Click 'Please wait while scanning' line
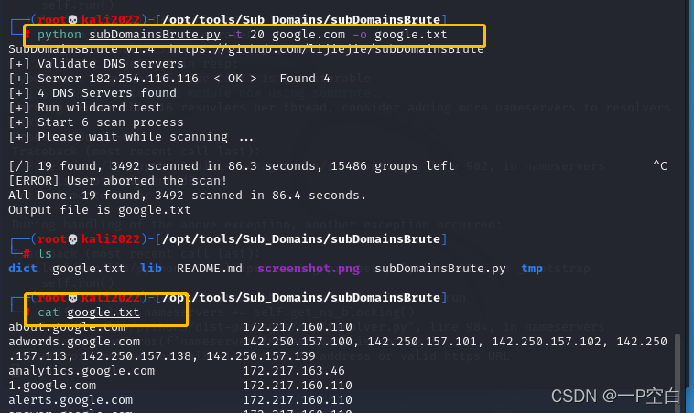Screen dimensions: 694x413 pyautogui.click(x=131, y=136)
